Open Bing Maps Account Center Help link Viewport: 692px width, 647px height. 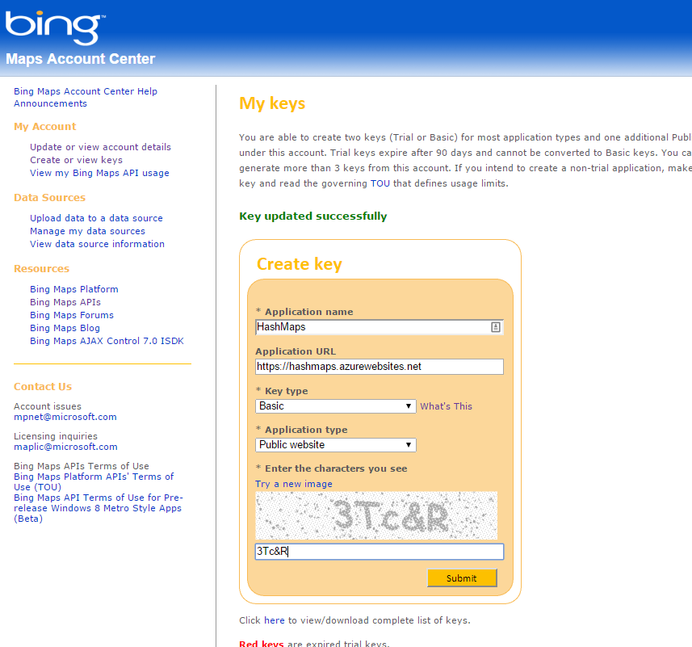click(x=85, y=91)
